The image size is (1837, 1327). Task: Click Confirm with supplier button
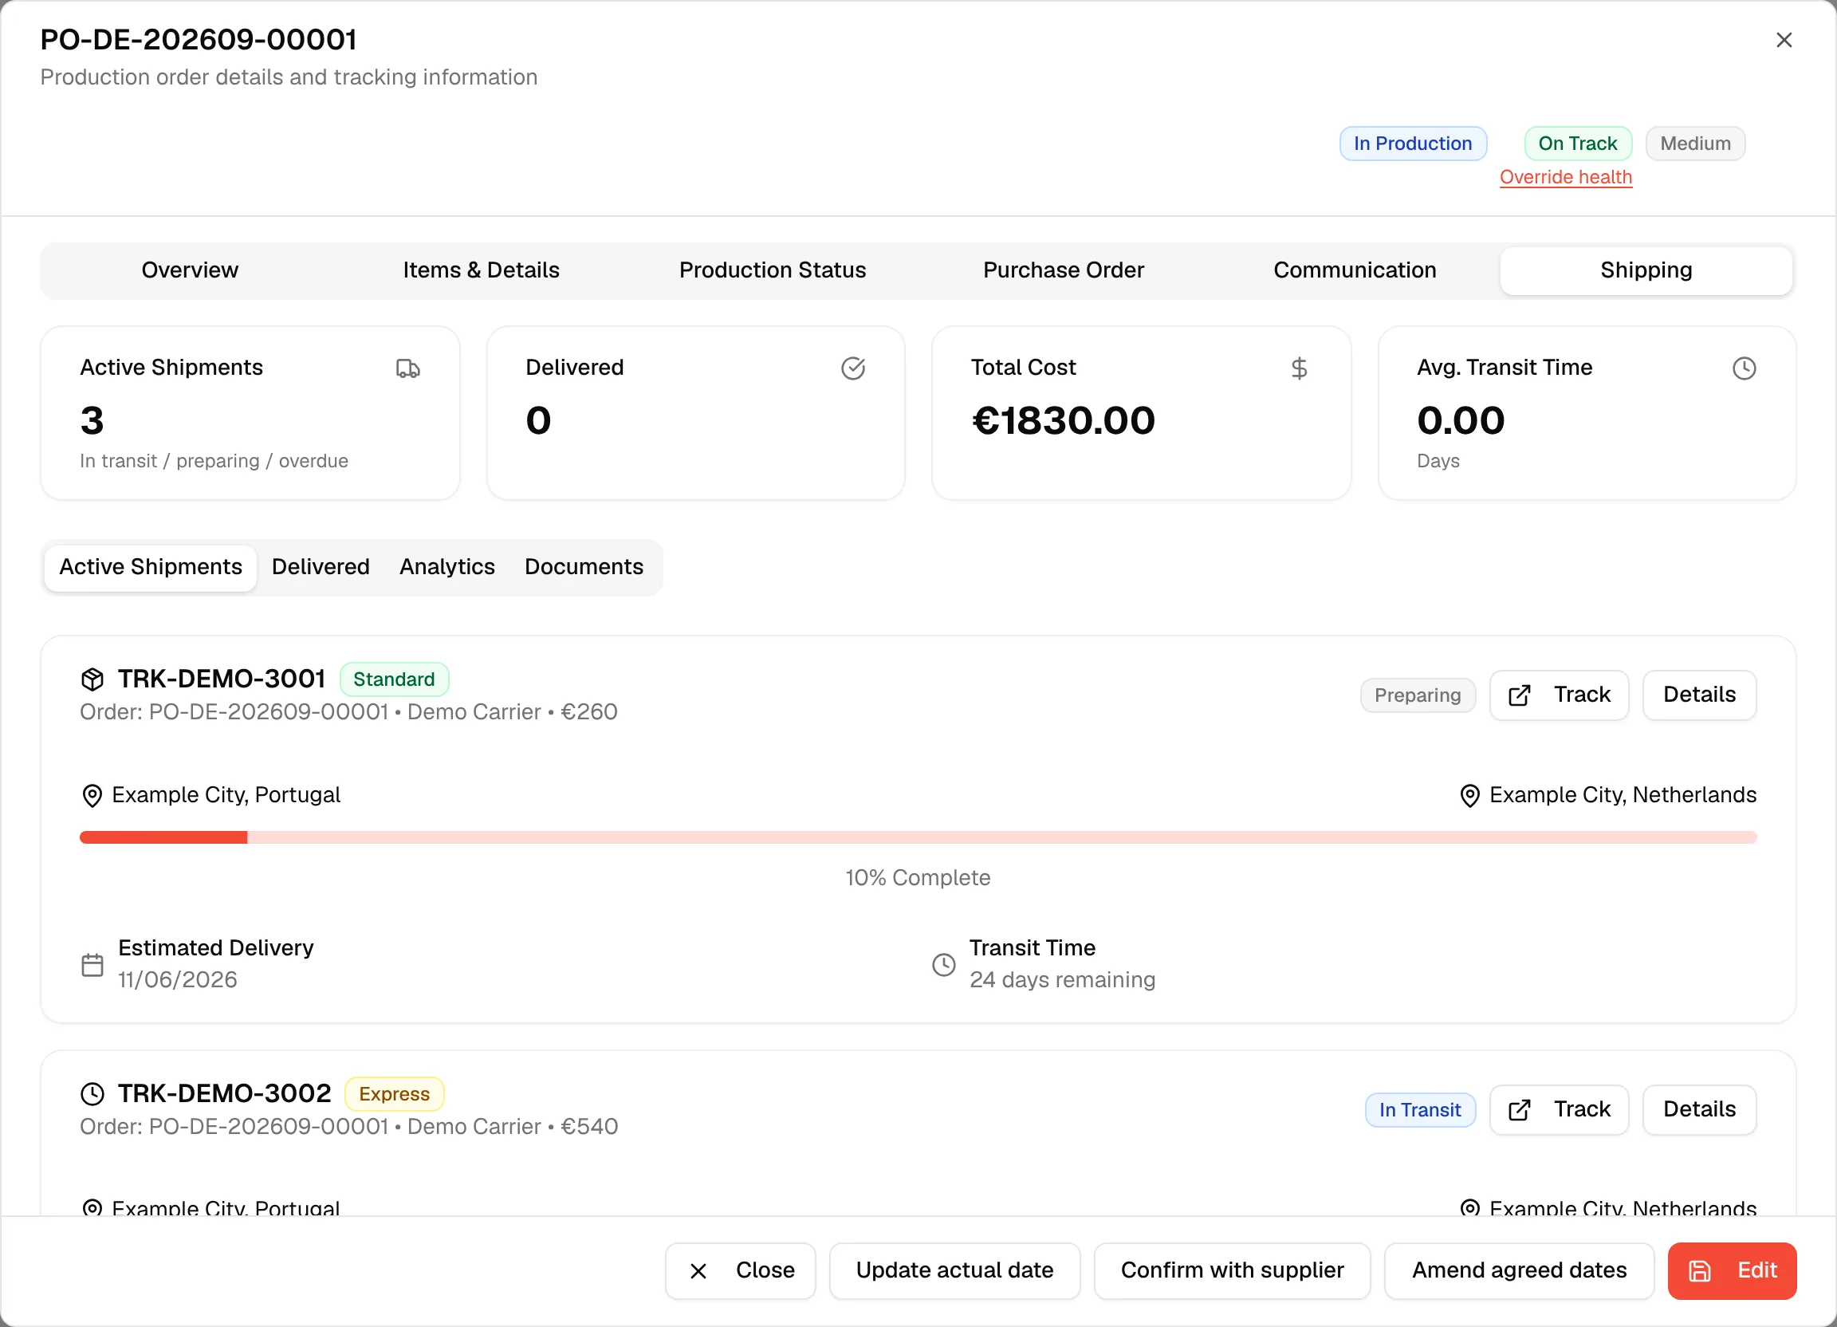(1232, 1270)
